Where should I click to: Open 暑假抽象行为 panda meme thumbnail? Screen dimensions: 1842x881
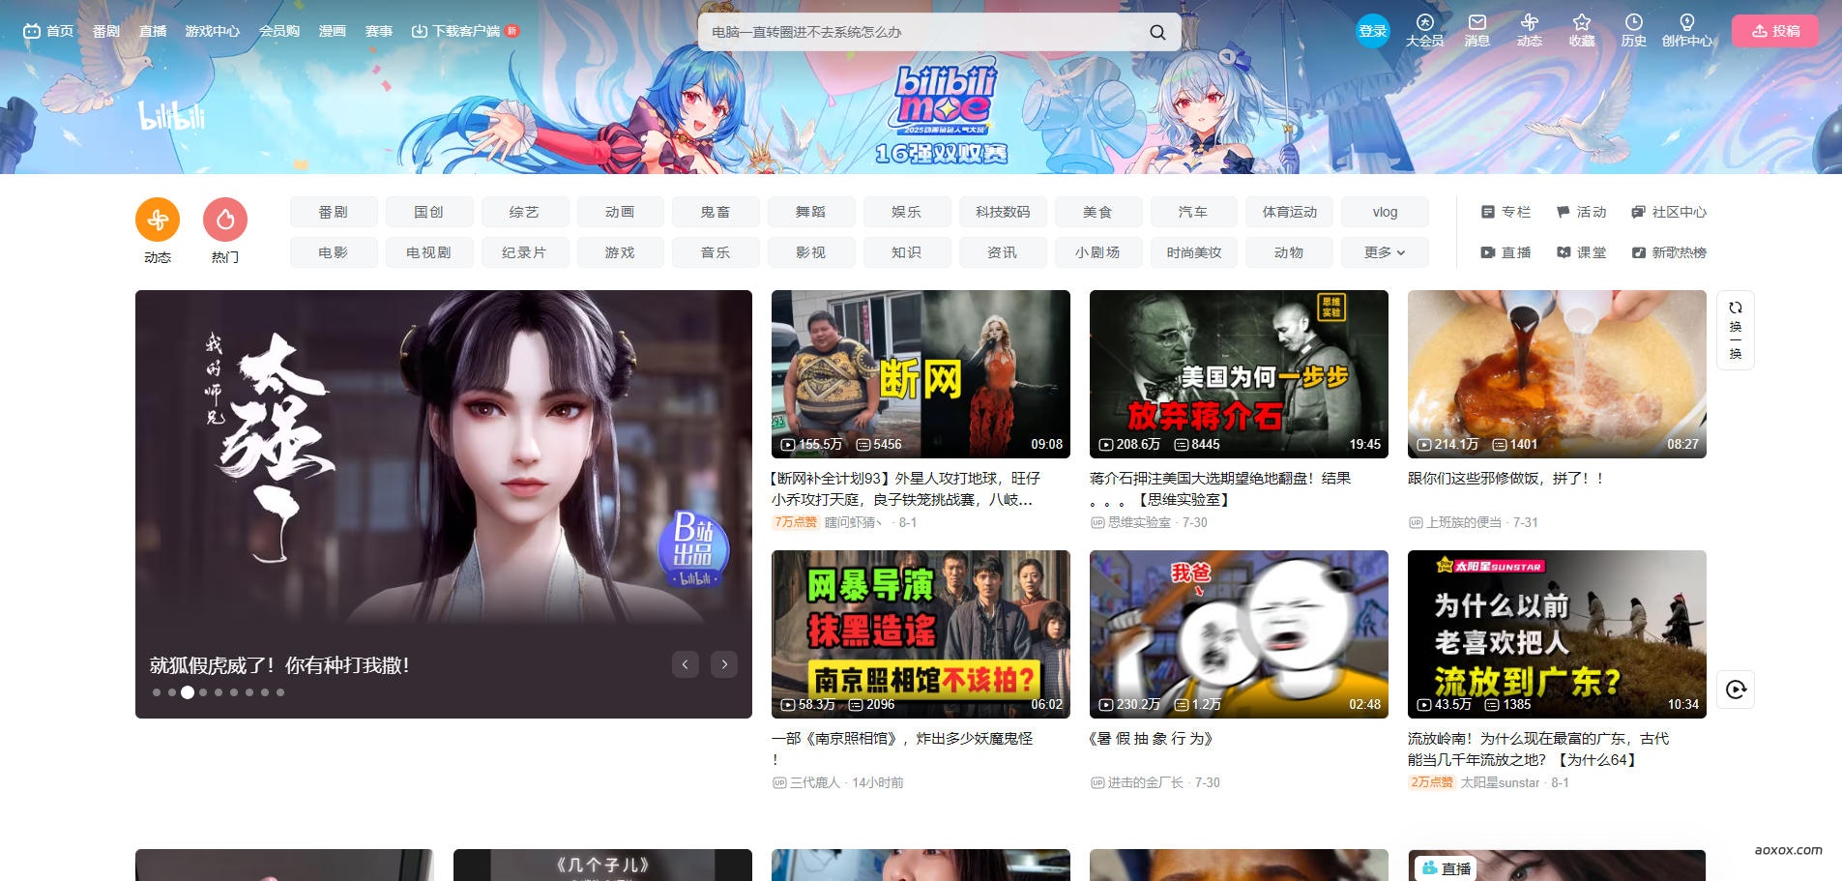[x=1239, y=633]
